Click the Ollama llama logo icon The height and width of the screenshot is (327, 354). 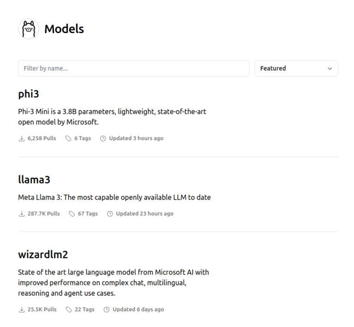click(x=29, y=29)
